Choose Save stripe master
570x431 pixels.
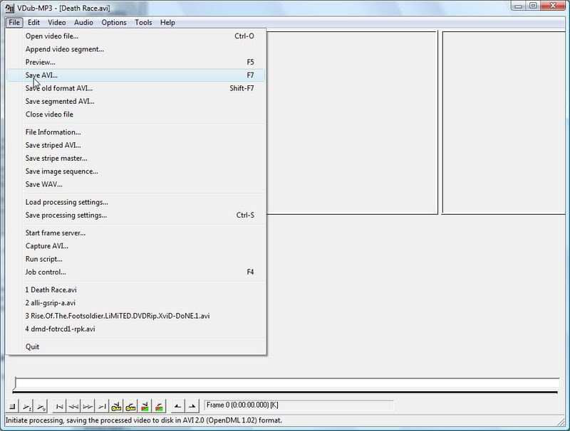pos(136,158)
